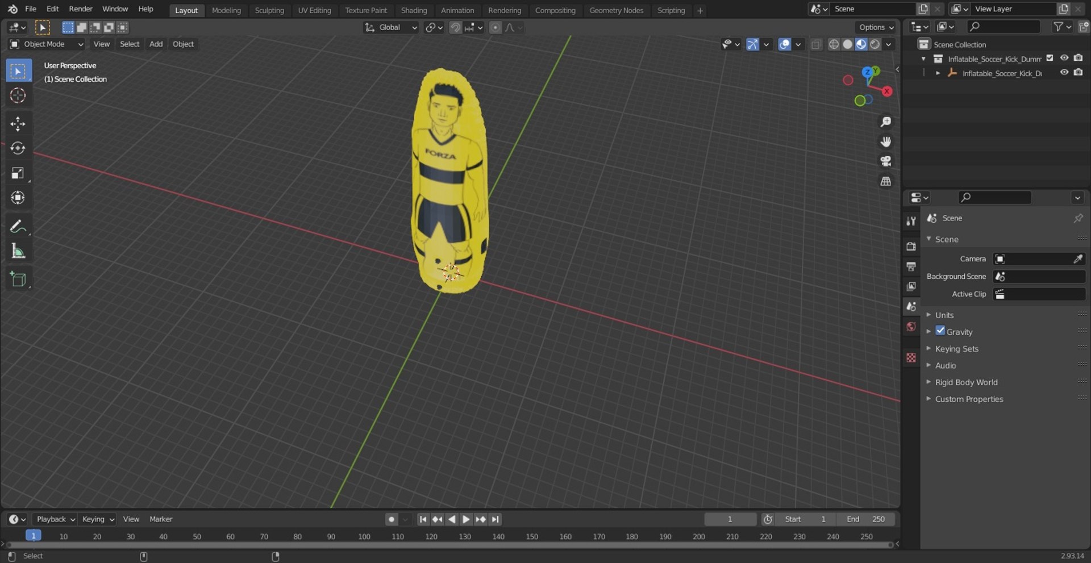Screen dimensions: 1091x563
Task: Select the Rotate tool
Action: 18,148
